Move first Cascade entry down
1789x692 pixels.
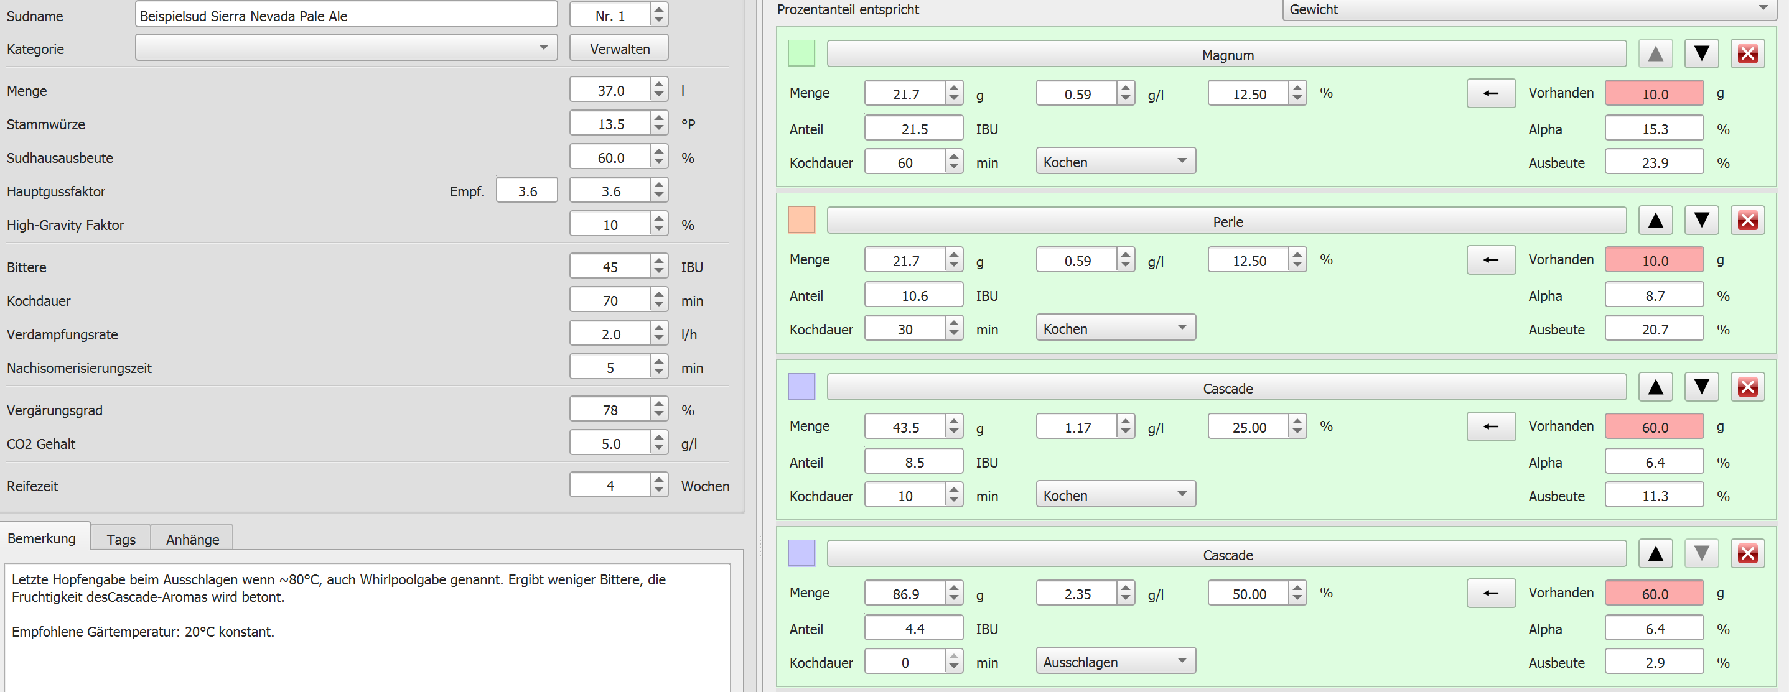point(1701,387)
